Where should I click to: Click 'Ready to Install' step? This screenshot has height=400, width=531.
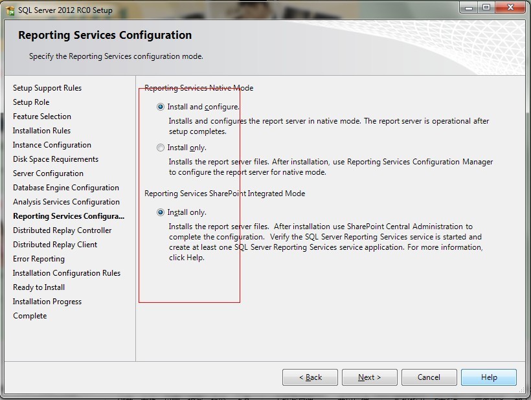click(39, 287)
